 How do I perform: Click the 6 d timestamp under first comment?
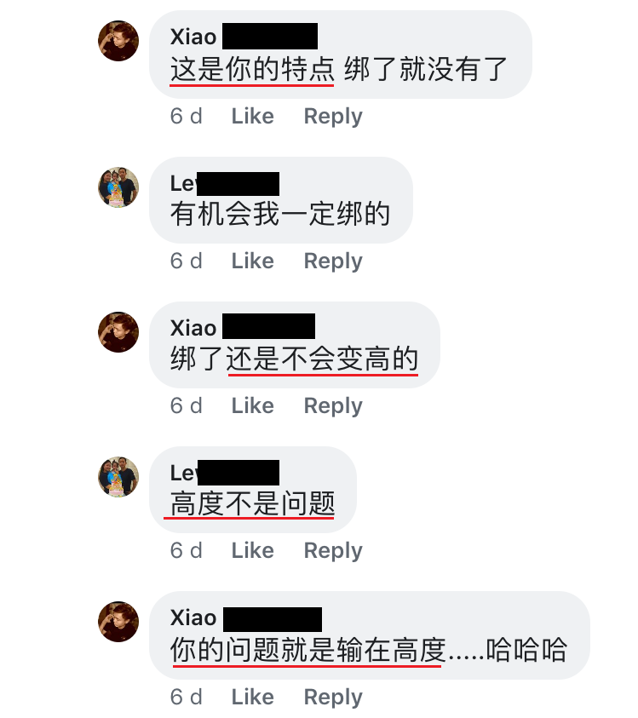186,116
